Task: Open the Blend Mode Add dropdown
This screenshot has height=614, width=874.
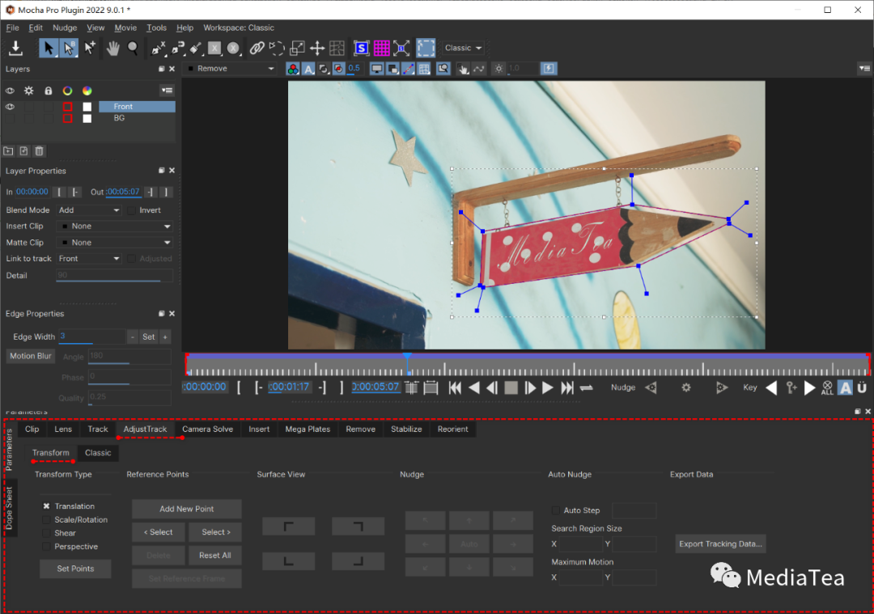Action: pyautogui.click(x=88, y=210)
